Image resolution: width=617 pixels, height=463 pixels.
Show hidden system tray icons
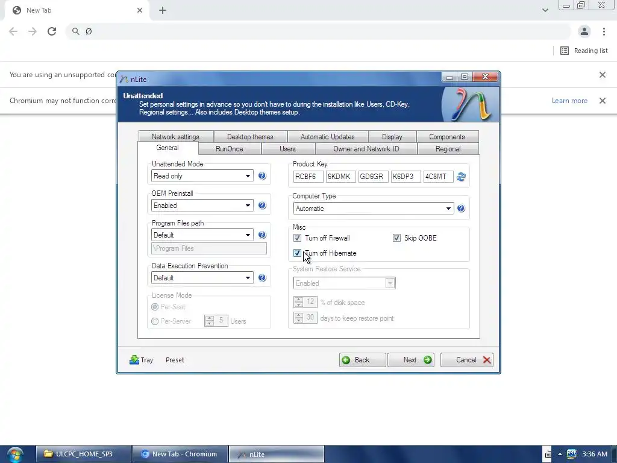[560, 455]
